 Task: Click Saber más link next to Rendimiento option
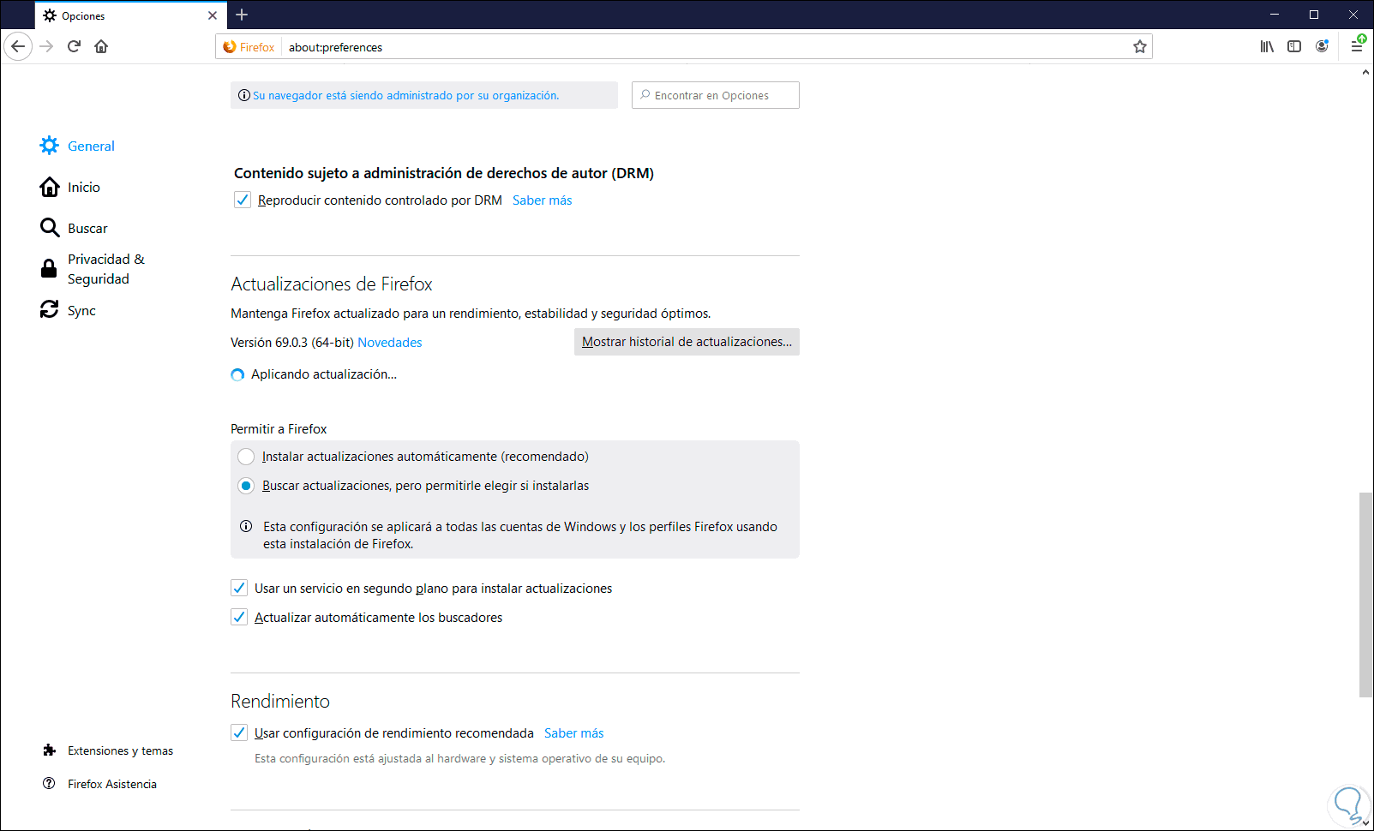coord(573,733)
